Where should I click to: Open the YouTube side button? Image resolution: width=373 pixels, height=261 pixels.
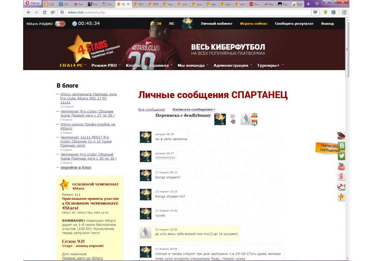(x=342, y=166)
